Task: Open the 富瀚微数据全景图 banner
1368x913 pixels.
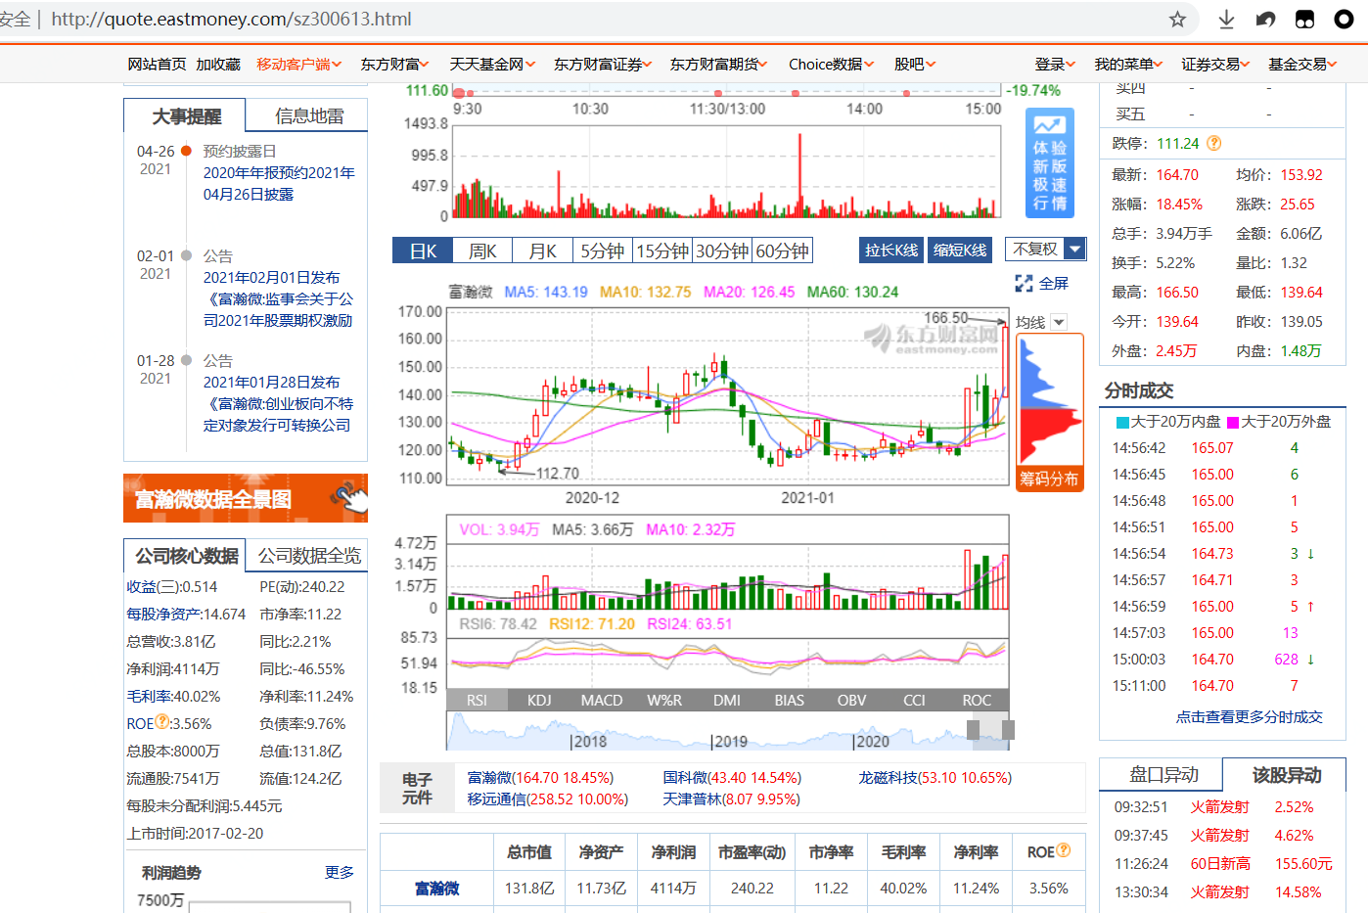Action: (246, 498)
